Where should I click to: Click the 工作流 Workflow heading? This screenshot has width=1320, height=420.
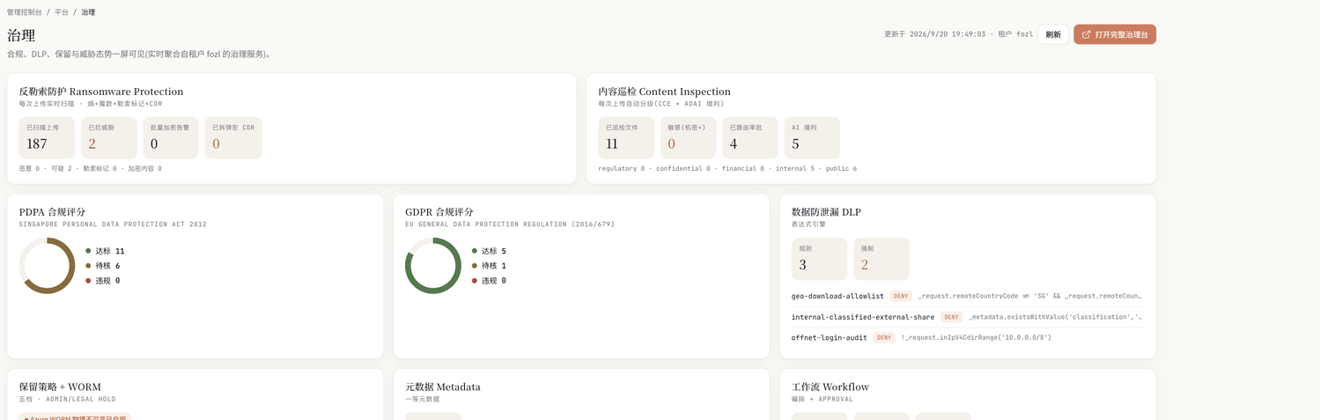tap(830, 387)
